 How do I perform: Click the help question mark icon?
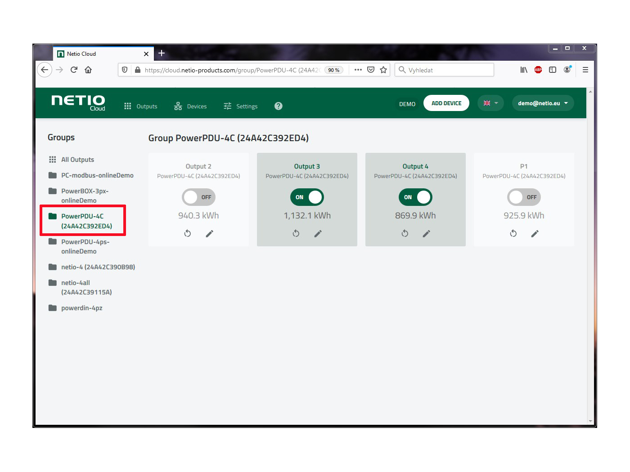tap(279, 106)
